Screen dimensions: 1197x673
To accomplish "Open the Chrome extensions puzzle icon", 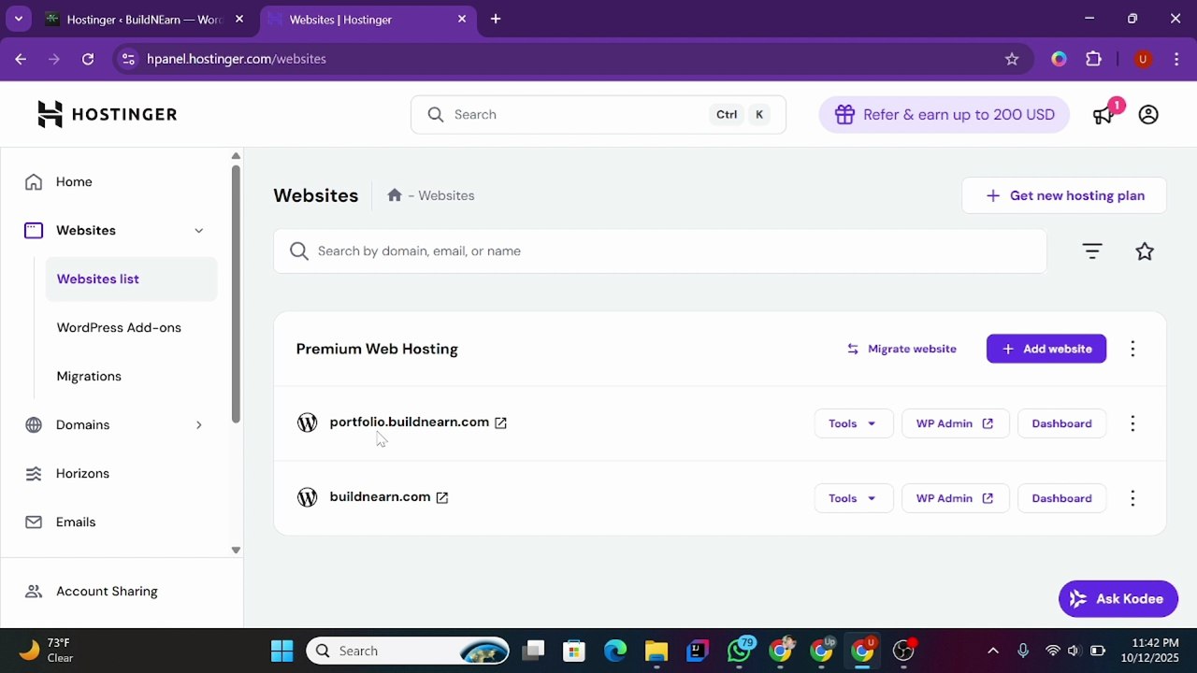I will 1094,59.
